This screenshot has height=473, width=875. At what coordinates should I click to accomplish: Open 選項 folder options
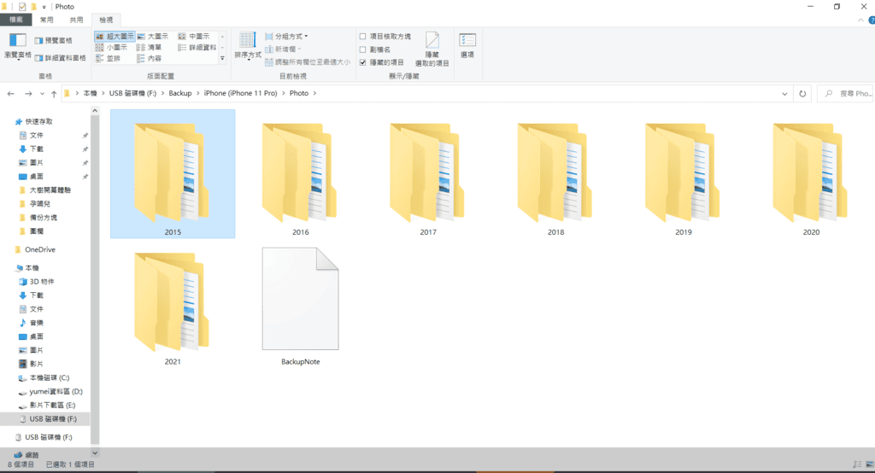pos(467,46)
